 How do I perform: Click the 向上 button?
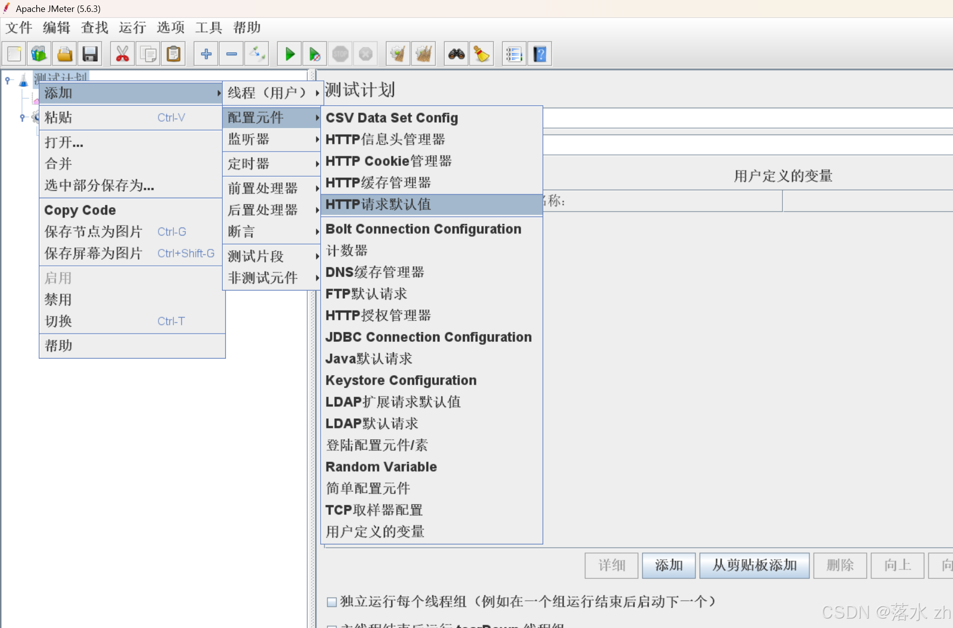[x=897, y=565]
